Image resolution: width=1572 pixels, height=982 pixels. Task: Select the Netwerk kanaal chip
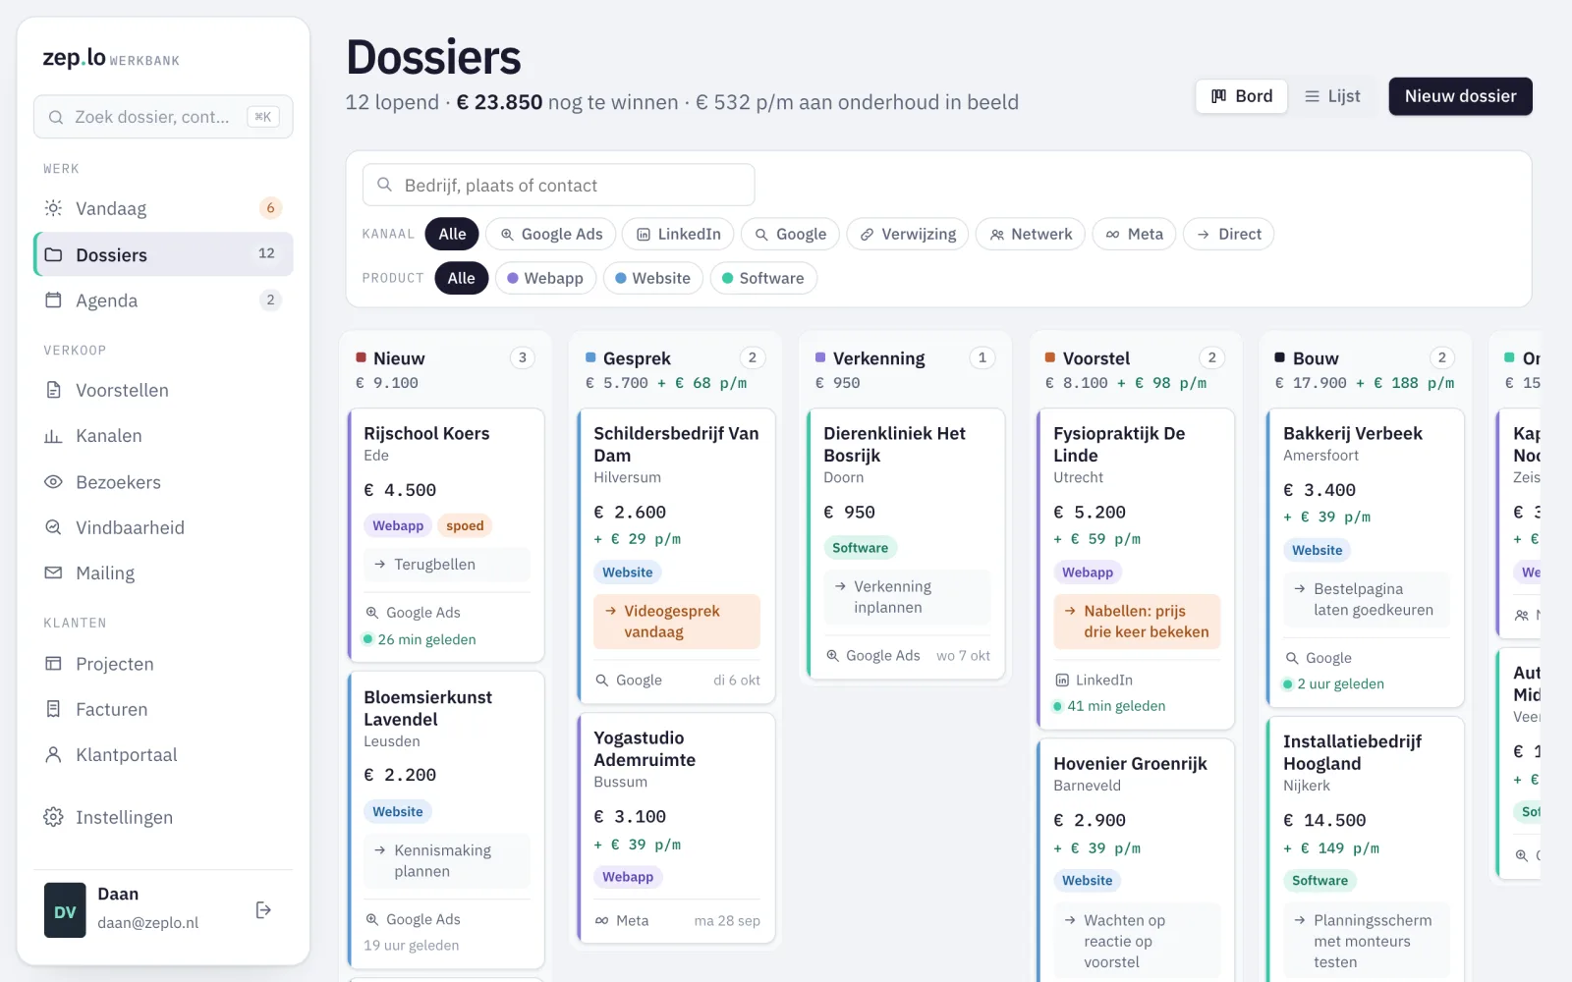coord(1031,234)
